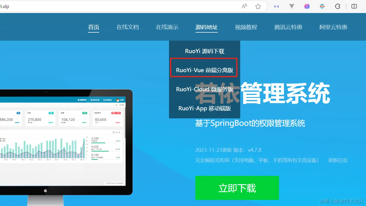Select RuoYi-Vue 前端分离版 from the dropdown
The height and width of the screenshot is (206, 366).
pyautogui.click(x=204, y=70)
